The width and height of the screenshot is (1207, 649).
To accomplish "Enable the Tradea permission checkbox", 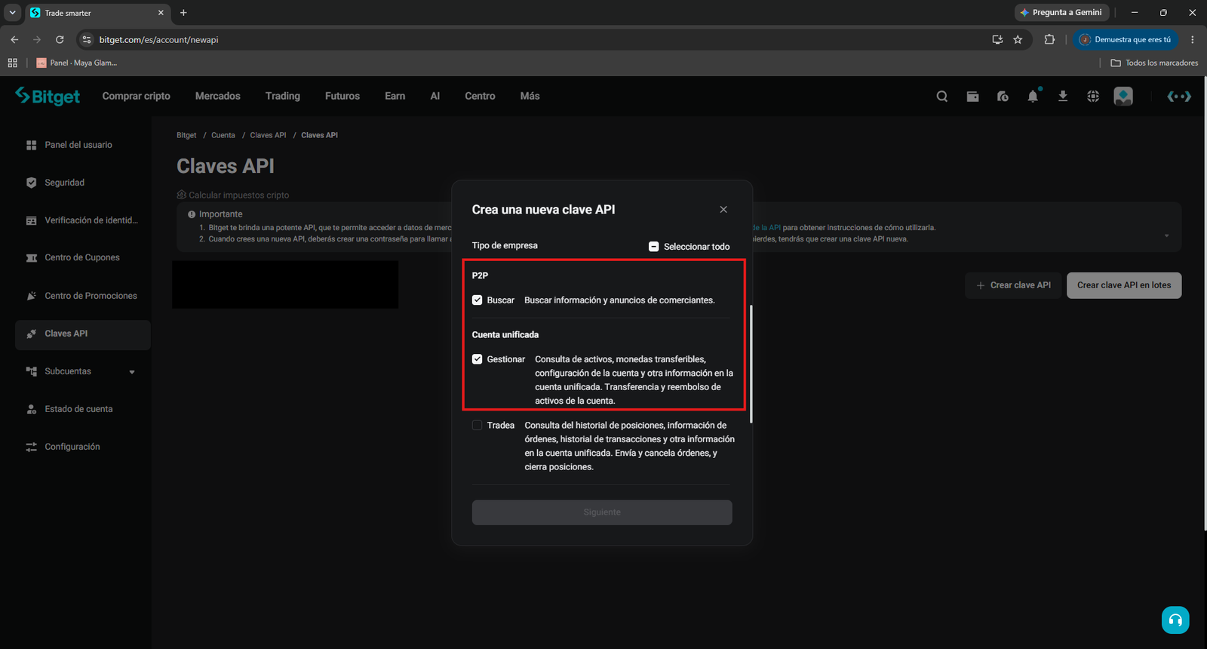I will tap(477, 426).
